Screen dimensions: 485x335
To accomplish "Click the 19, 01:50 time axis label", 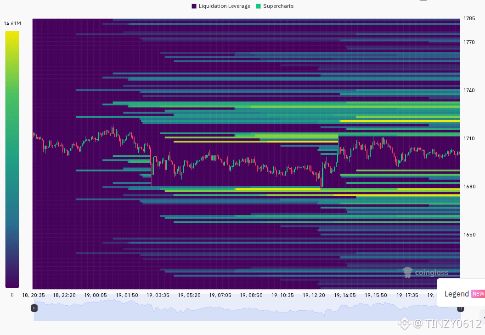I will 127,295.
